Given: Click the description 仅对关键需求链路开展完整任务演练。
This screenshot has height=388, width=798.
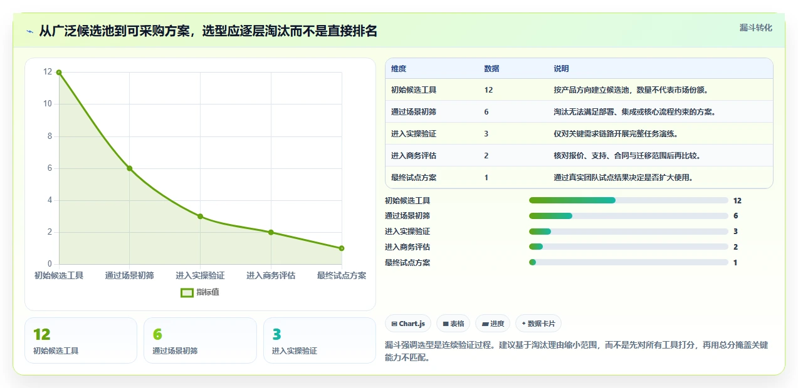Looking at the screenshot, I should [x=616, y=134].
